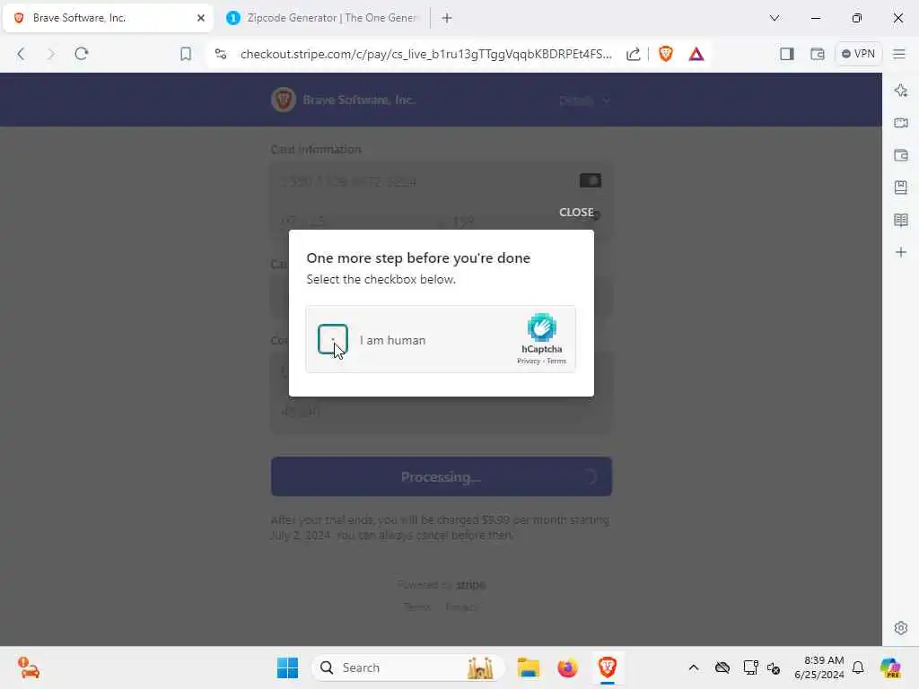Reload the Stripe checkout page
This screenshot has height=689, width=919.
tap(82, 54)
